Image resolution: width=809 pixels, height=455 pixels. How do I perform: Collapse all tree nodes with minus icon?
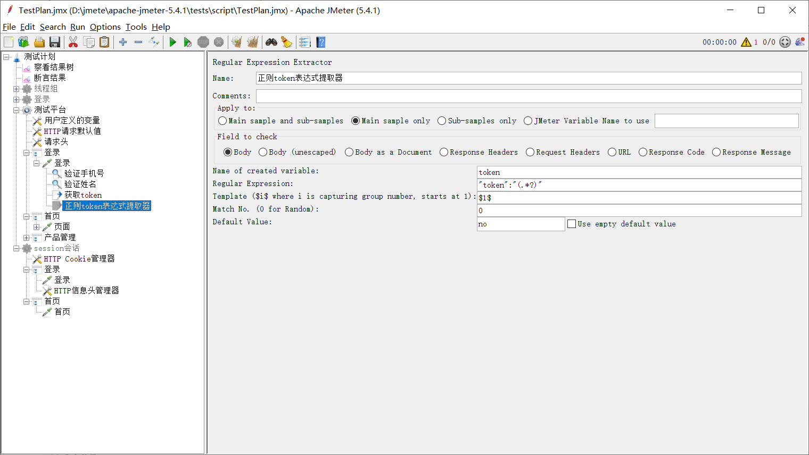(x=138, y=42)
